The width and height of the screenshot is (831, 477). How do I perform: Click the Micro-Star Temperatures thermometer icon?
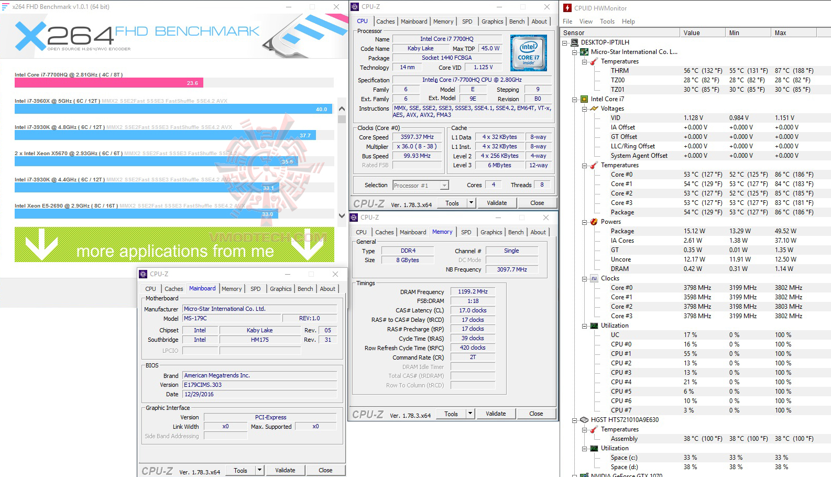[x=594, y=61]
